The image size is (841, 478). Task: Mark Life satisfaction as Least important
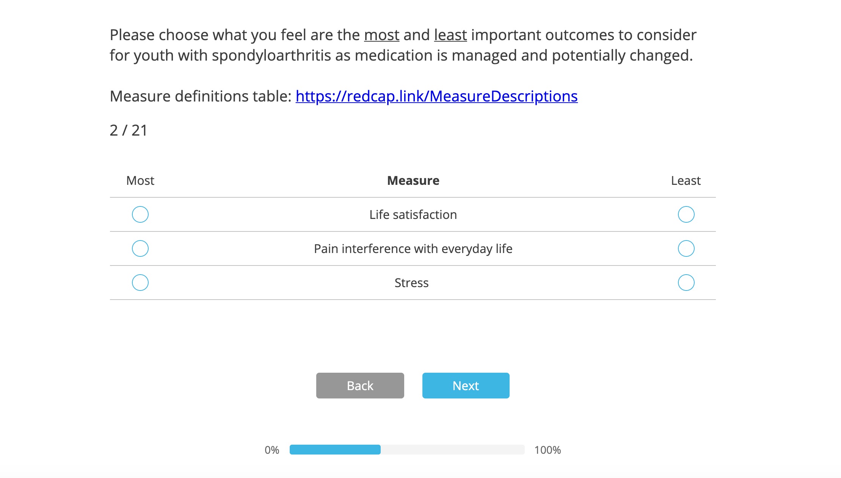[x=686, y=214]
